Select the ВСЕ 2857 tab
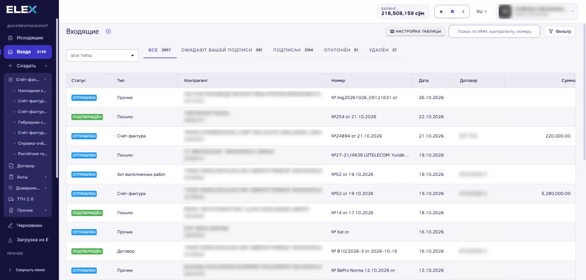The width and height of the screenshot is (586, 280). click(x=160, y=50)
